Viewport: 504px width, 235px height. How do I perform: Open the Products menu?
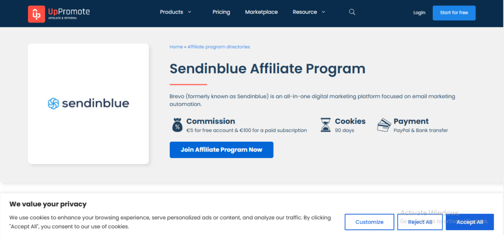(x=171, y=12)
